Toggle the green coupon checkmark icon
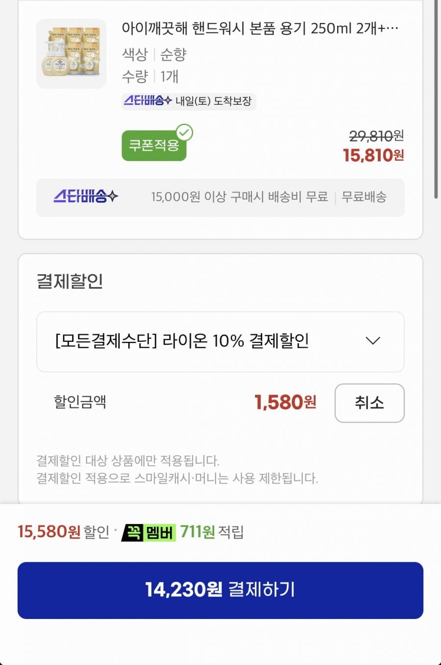The height and width of the screenshot is (665, 441). (185, 133)
